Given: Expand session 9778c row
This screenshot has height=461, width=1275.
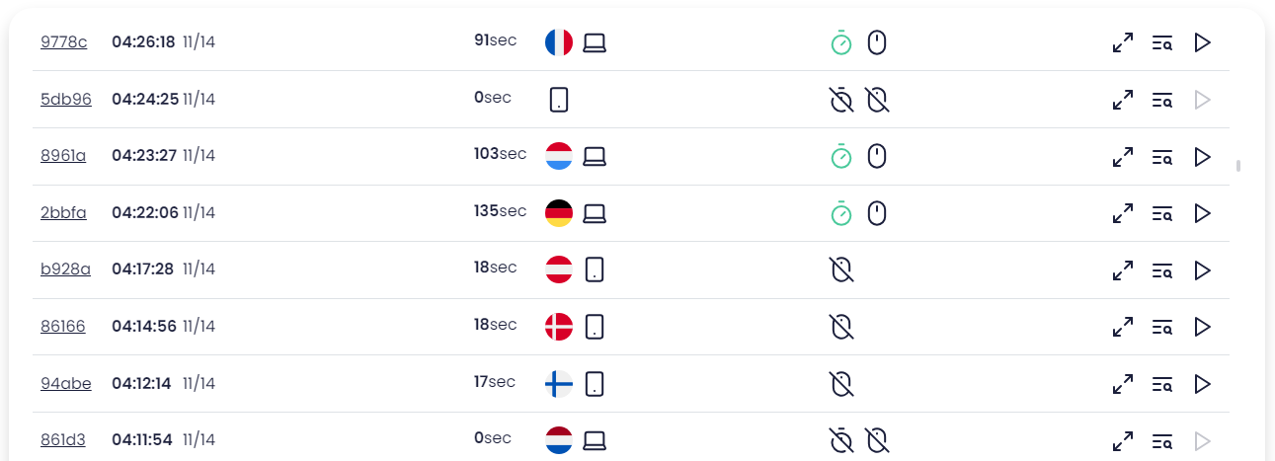Looking at the screenshot, I should pyautogui.click(x=1123, y=42).
